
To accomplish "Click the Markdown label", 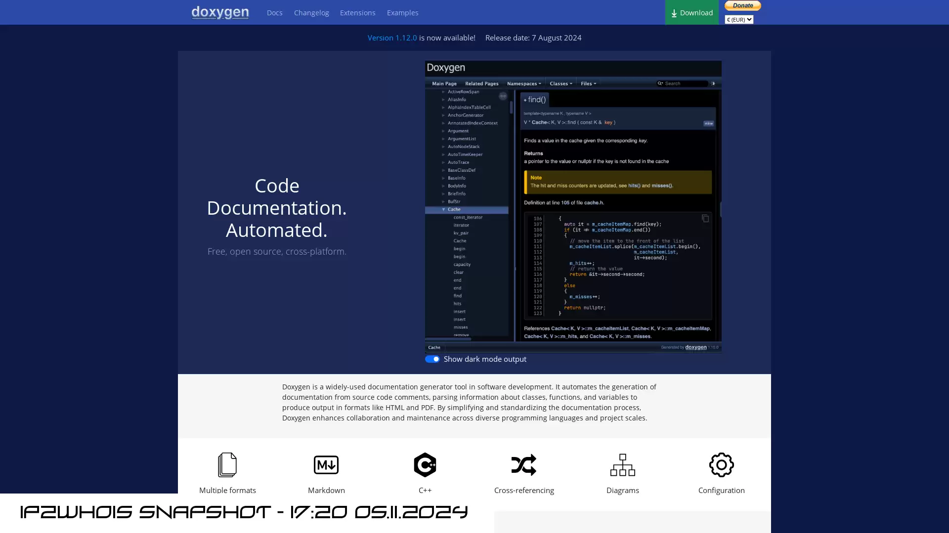I will (x=326, y=490).
